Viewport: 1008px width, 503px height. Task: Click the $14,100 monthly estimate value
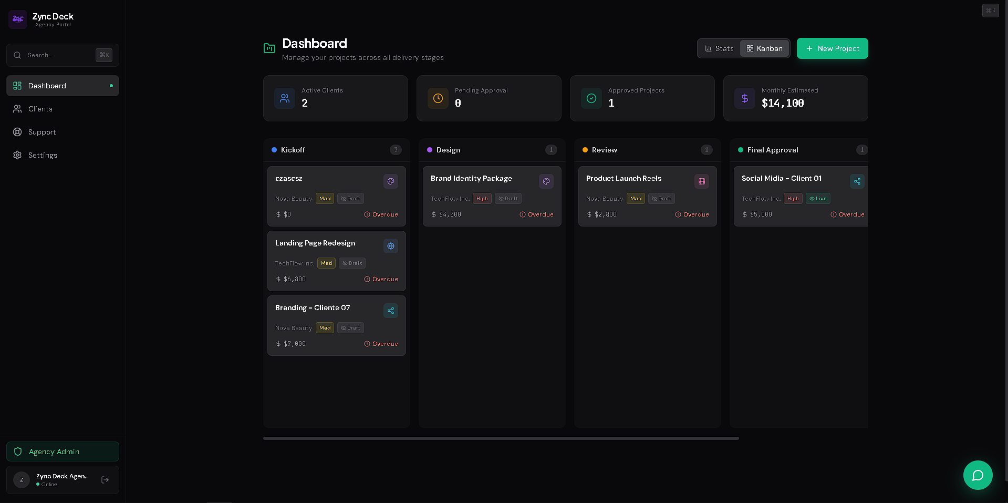click(x=783, y=103)
